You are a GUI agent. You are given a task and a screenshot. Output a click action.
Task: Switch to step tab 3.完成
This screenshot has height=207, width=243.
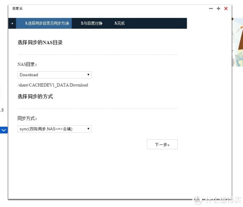pos(119,23)
